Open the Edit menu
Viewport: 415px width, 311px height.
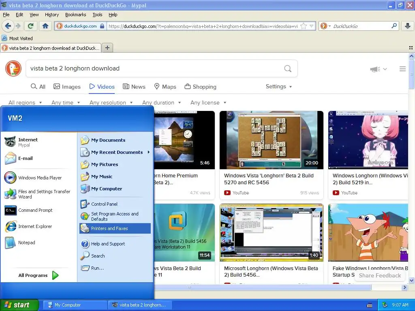pos(19,15)
